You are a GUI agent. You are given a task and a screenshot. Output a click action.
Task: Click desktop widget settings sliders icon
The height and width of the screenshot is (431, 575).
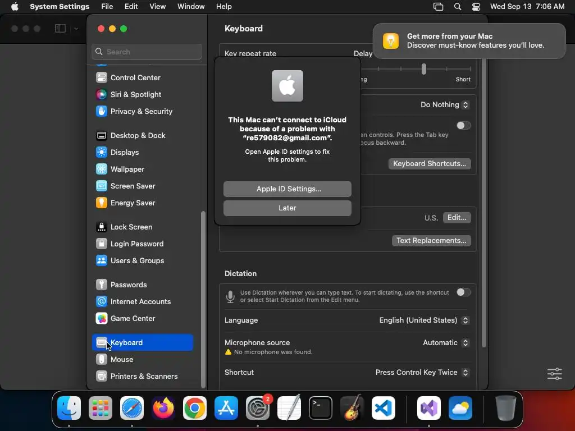click(x=554, y=374)
